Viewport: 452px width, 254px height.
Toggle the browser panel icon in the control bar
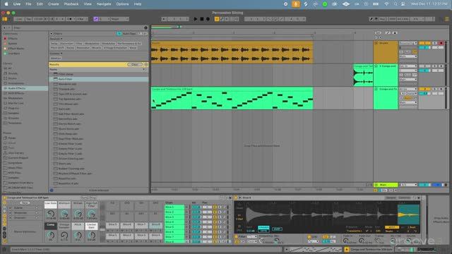(x=5, y=19)
